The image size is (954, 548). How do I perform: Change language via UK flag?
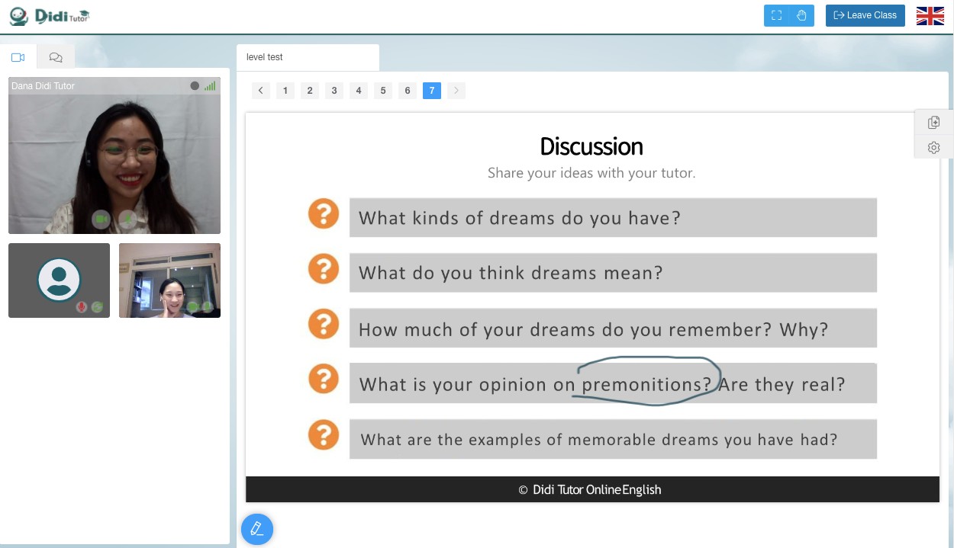coord(930,16)
